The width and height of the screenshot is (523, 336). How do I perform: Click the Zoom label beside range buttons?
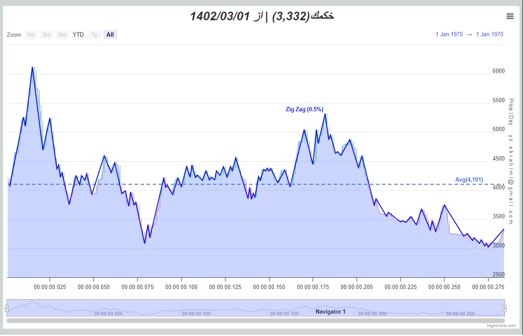[14, 35]
